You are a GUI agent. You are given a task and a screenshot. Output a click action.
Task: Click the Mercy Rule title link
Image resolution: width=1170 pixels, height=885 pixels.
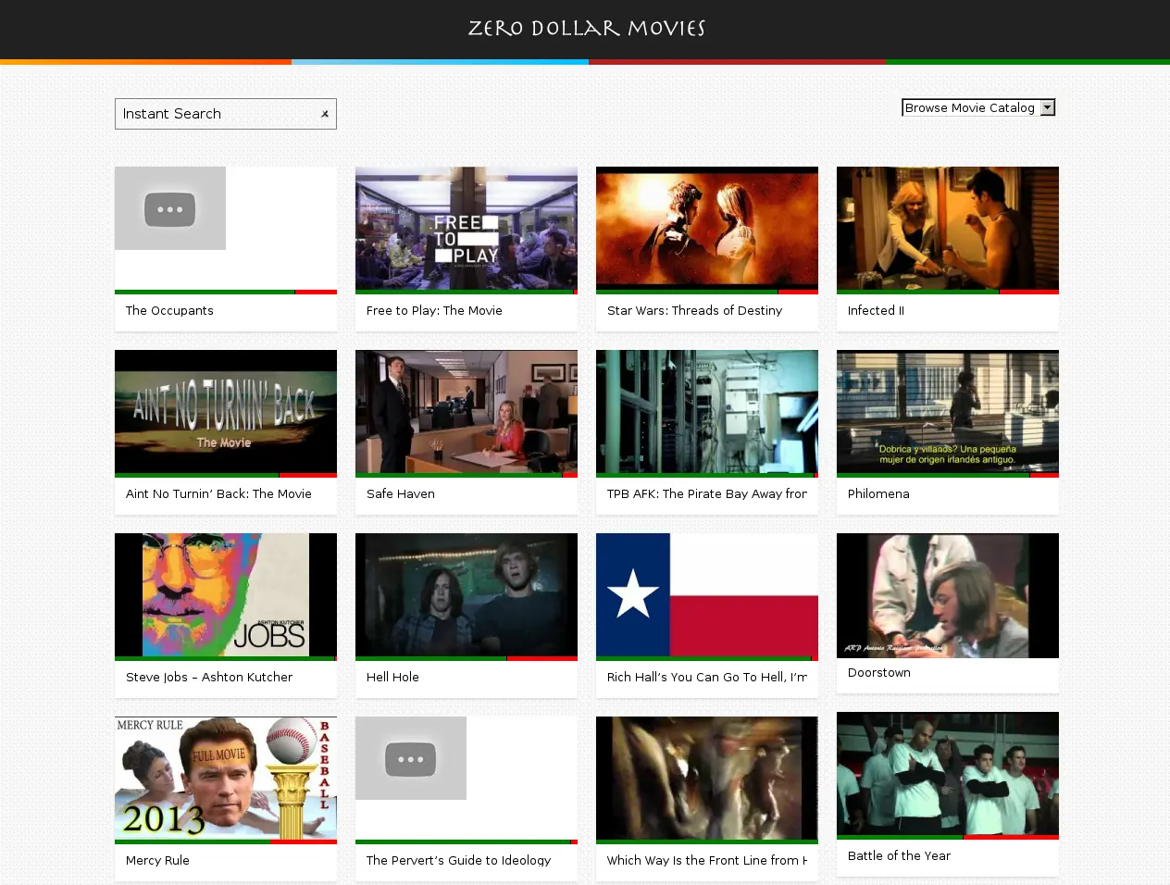pos(157,861)
